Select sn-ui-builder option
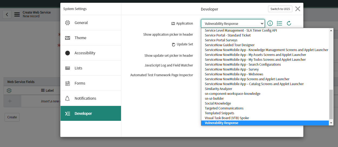The width and height of the screenshot is (338, 147). coord(265,98)
